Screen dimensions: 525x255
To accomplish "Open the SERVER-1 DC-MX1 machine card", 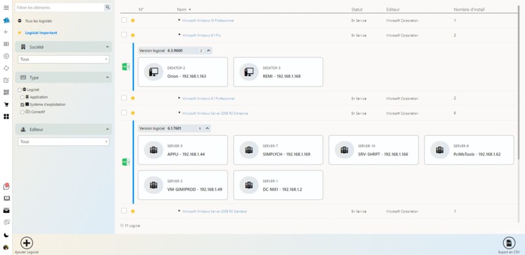I will (278, 185).
